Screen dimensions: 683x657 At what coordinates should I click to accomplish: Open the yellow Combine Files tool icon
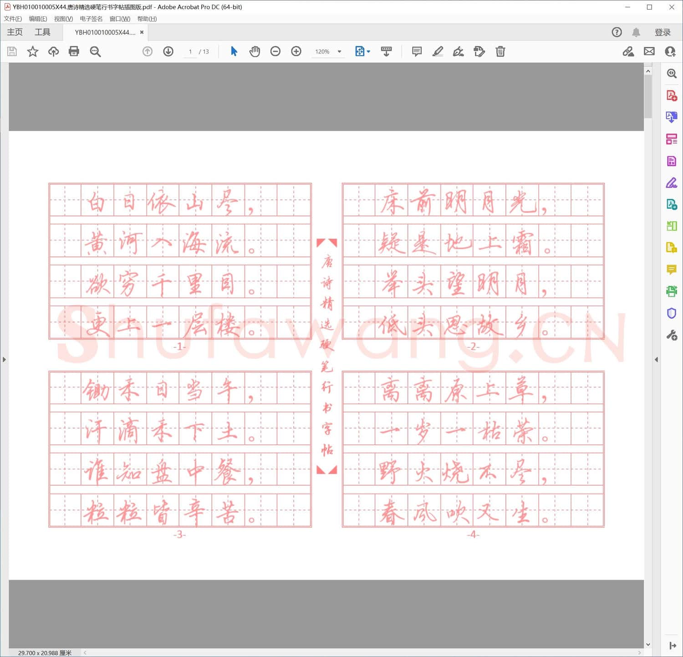(672, 248)
